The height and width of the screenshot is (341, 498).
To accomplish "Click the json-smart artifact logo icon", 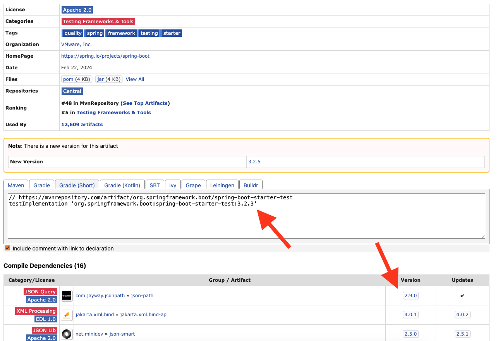I will pos(67,334).
